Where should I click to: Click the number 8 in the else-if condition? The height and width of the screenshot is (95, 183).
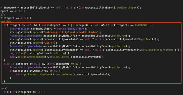76,64
